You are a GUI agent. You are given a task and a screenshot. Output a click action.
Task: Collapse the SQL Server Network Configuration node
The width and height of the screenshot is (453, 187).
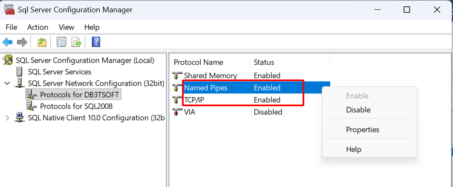(x=7, y=83)
